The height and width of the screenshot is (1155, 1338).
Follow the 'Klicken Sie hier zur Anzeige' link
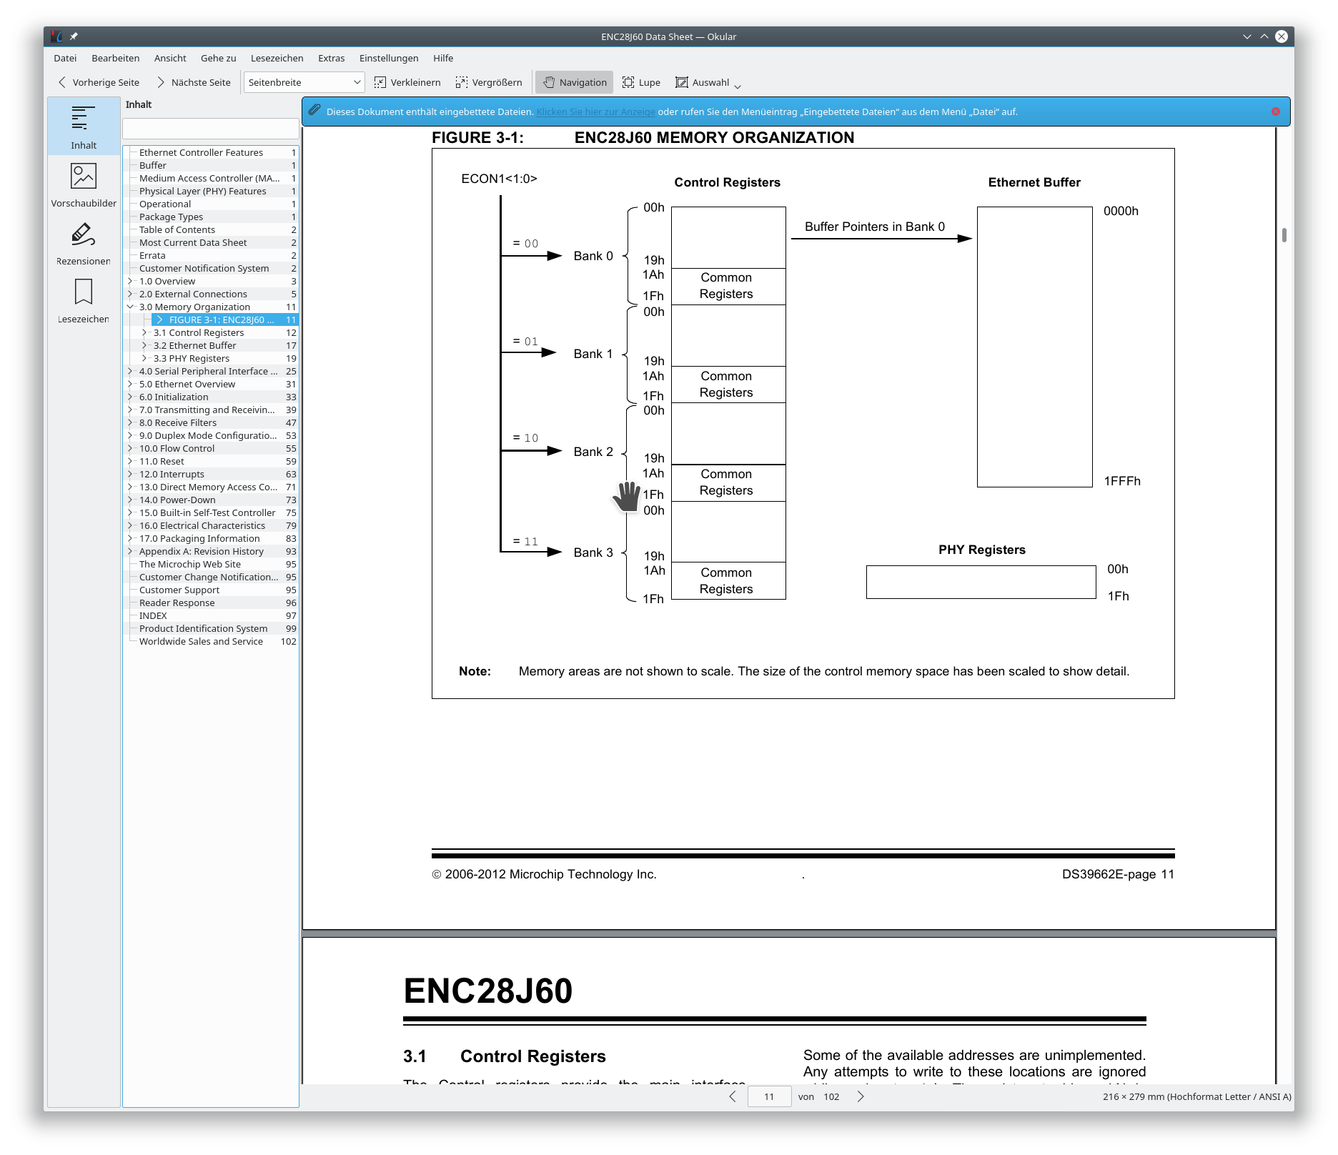click(596, 111)
